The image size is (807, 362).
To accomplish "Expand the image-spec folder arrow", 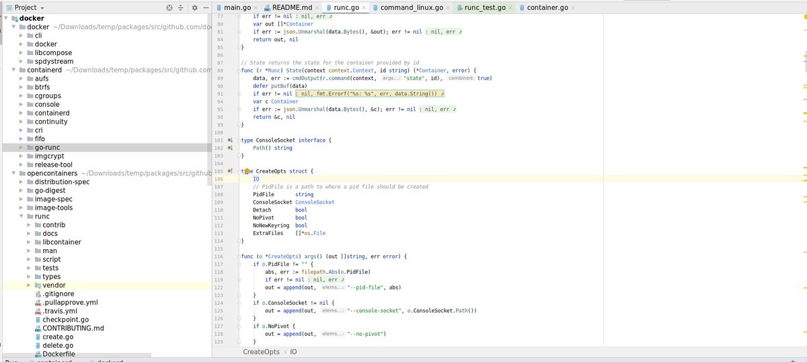I will 22,199.
